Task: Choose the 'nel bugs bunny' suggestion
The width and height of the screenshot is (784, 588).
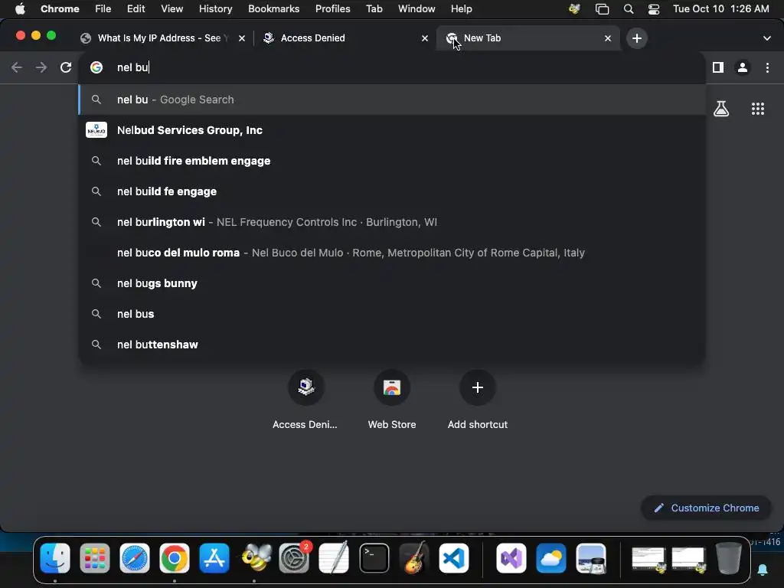Action: point(391,283)
